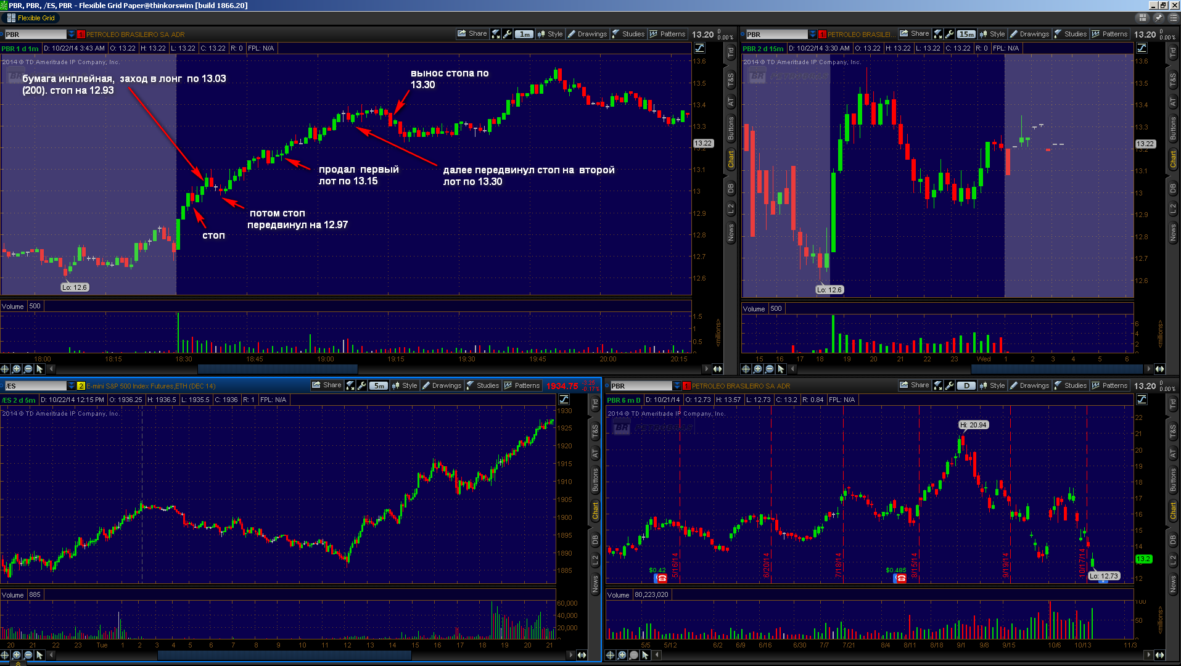
Task: Select pointer cursor tool below PBR 1m chart
Action: tap(40, 369)
